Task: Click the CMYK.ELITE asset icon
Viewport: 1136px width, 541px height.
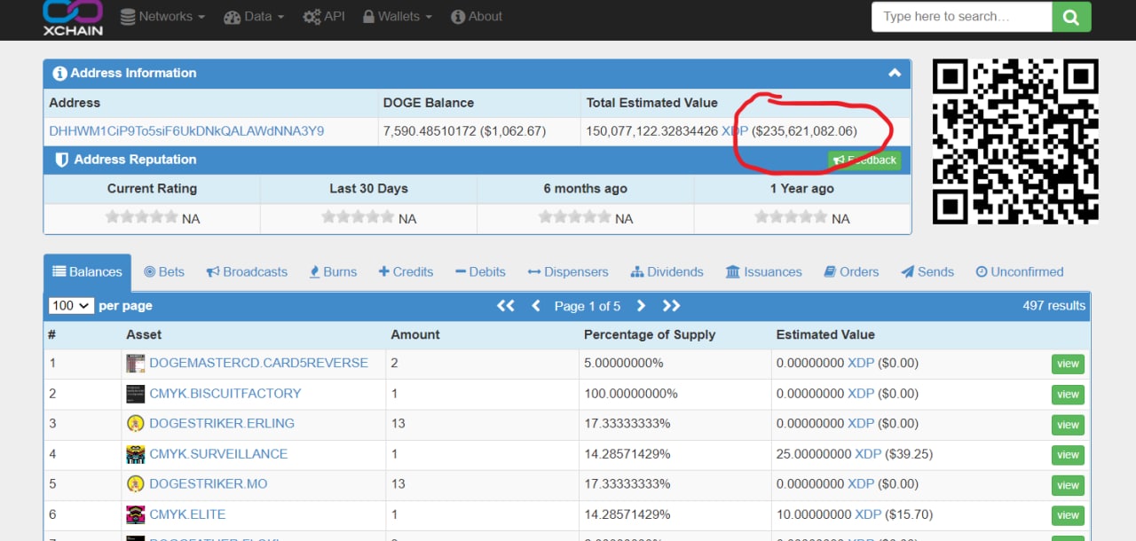Action: [x=135, y=514]
